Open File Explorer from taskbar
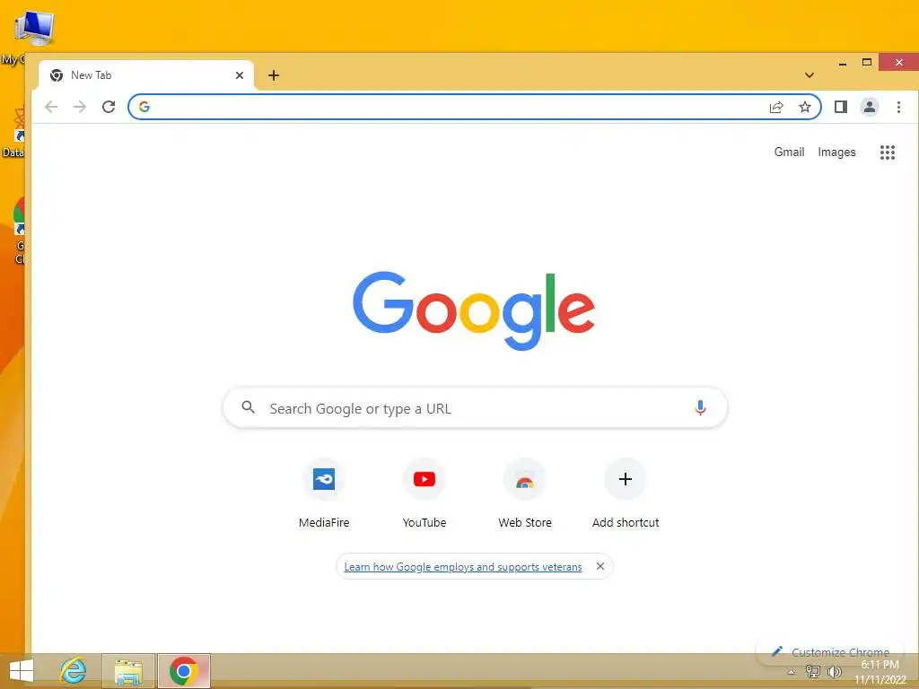This screenshot has width=919, height=689. click(x=128, y=671)
